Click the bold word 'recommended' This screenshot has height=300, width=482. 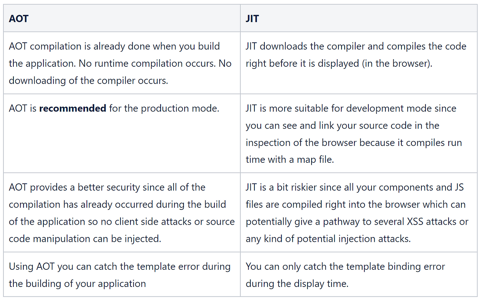pos(73,108)
